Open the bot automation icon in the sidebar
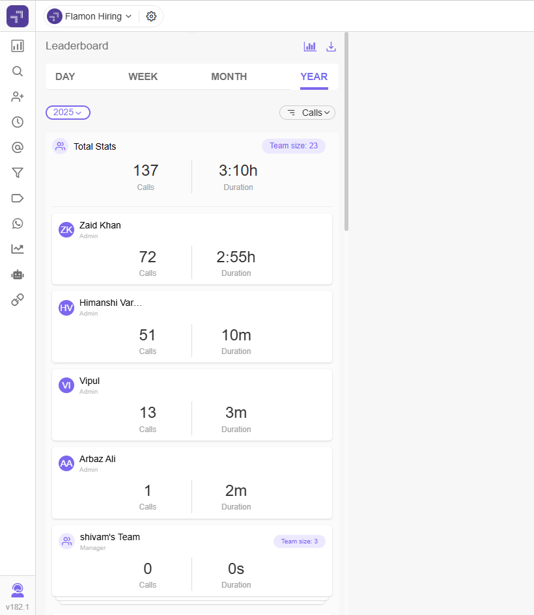 click(18, 275)
